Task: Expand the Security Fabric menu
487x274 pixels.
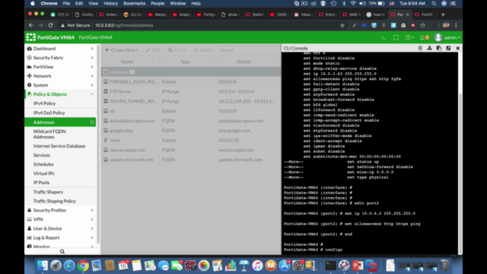Action: coord(61,58)
